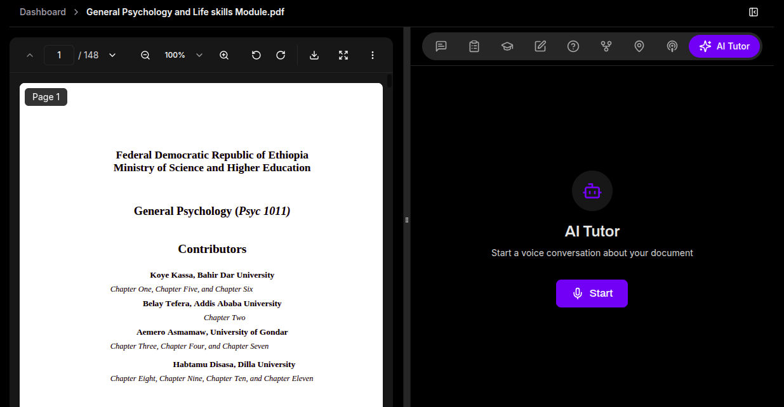Open the question mark quiz tab icon

(573, 46)
